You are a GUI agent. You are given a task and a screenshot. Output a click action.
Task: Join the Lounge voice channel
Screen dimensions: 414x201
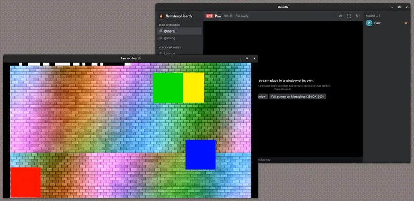(180, 53)
